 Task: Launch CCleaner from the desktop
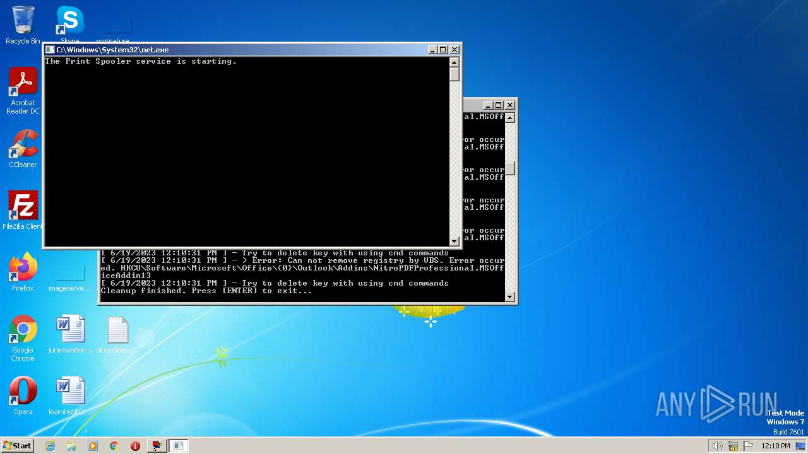click(x=23, y=149)
